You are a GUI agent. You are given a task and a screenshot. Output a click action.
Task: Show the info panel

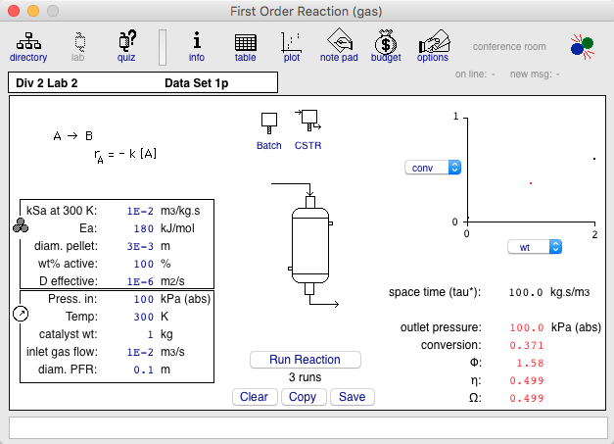point(197,47)
